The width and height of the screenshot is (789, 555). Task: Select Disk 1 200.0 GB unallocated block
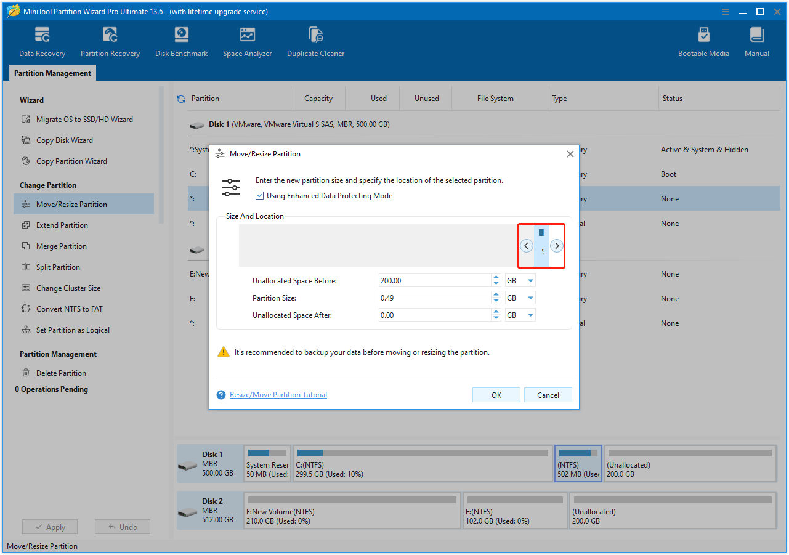(x=690, y=464)
